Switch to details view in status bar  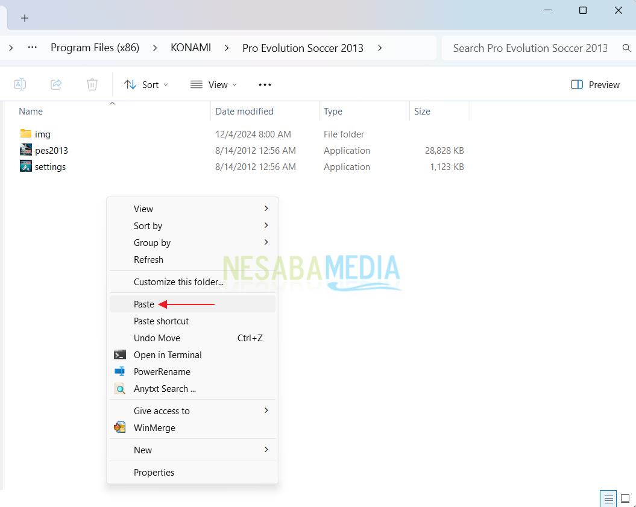click(x=608, y=499)
